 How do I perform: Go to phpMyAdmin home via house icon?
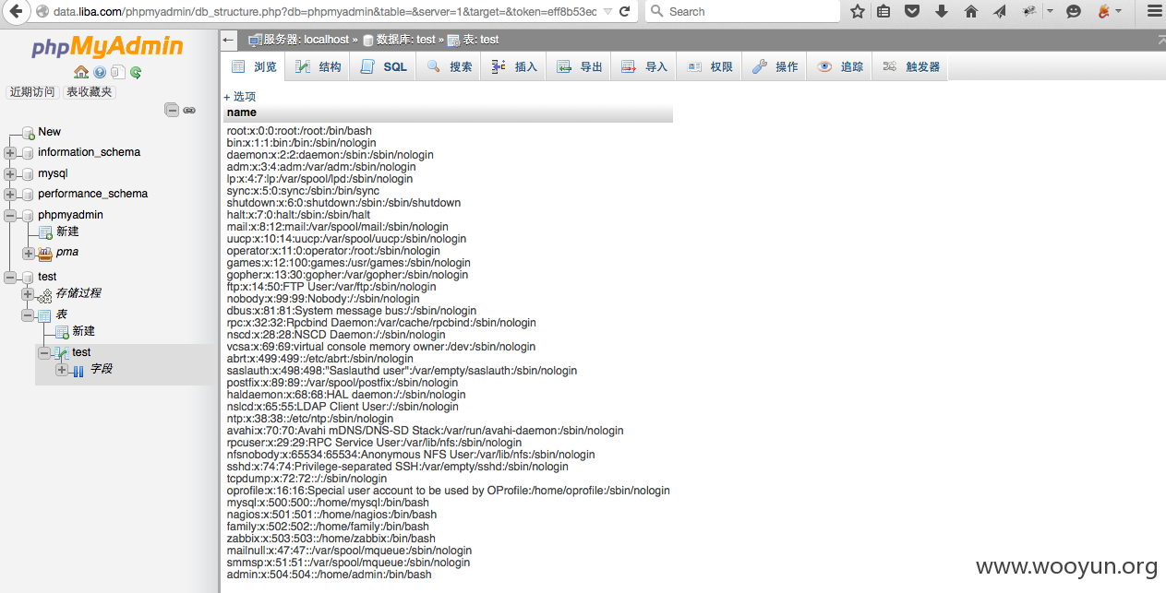click(x=81, y=72)
